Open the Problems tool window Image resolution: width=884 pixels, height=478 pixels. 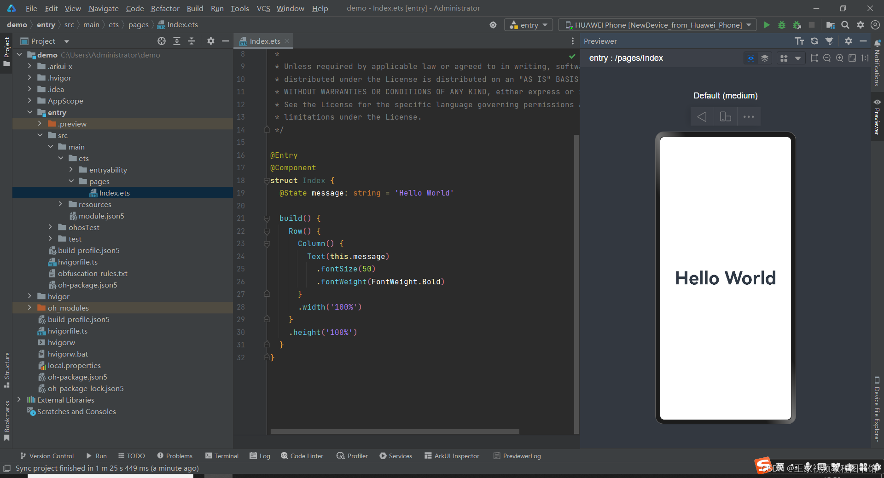tap(174, 455)
